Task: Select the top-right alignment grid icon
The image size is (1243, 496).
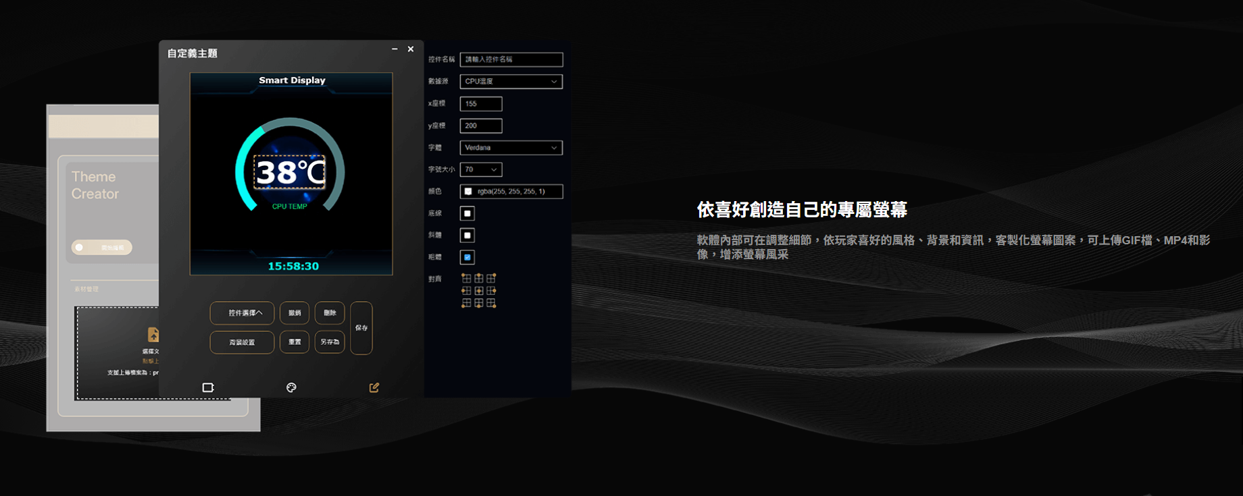Action: pyautogui.click(x=492, y=278)
